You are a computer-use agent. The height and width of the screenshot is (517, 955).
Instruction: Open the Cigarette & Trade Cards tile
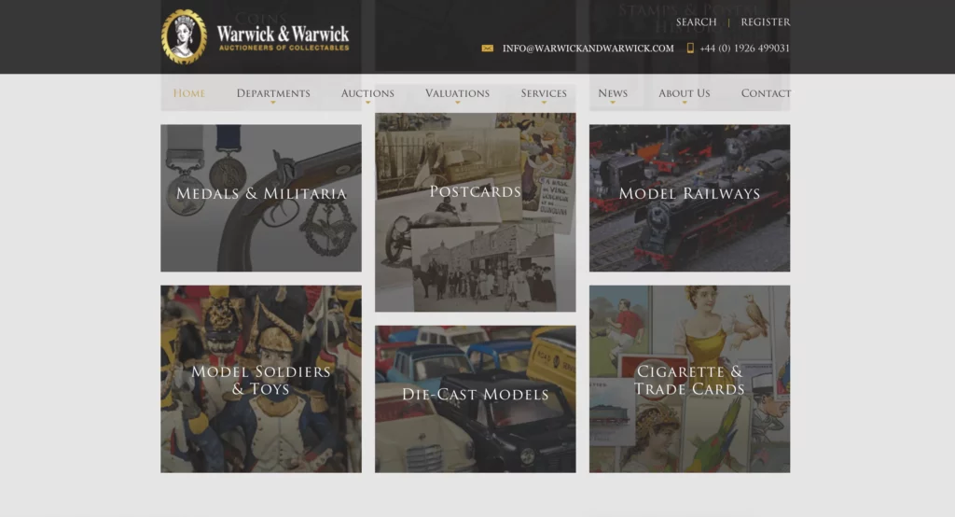[689, 379]
